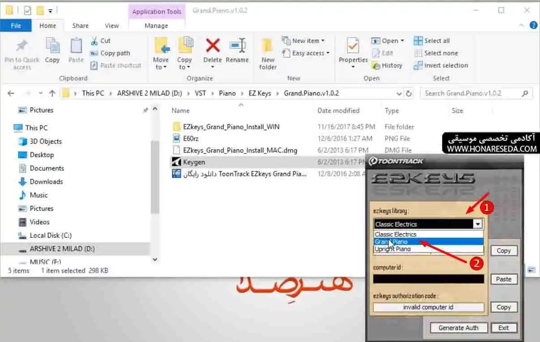Click the refresh icon beside address bar
Screen dimensions: 540x342
pos(409,94)
